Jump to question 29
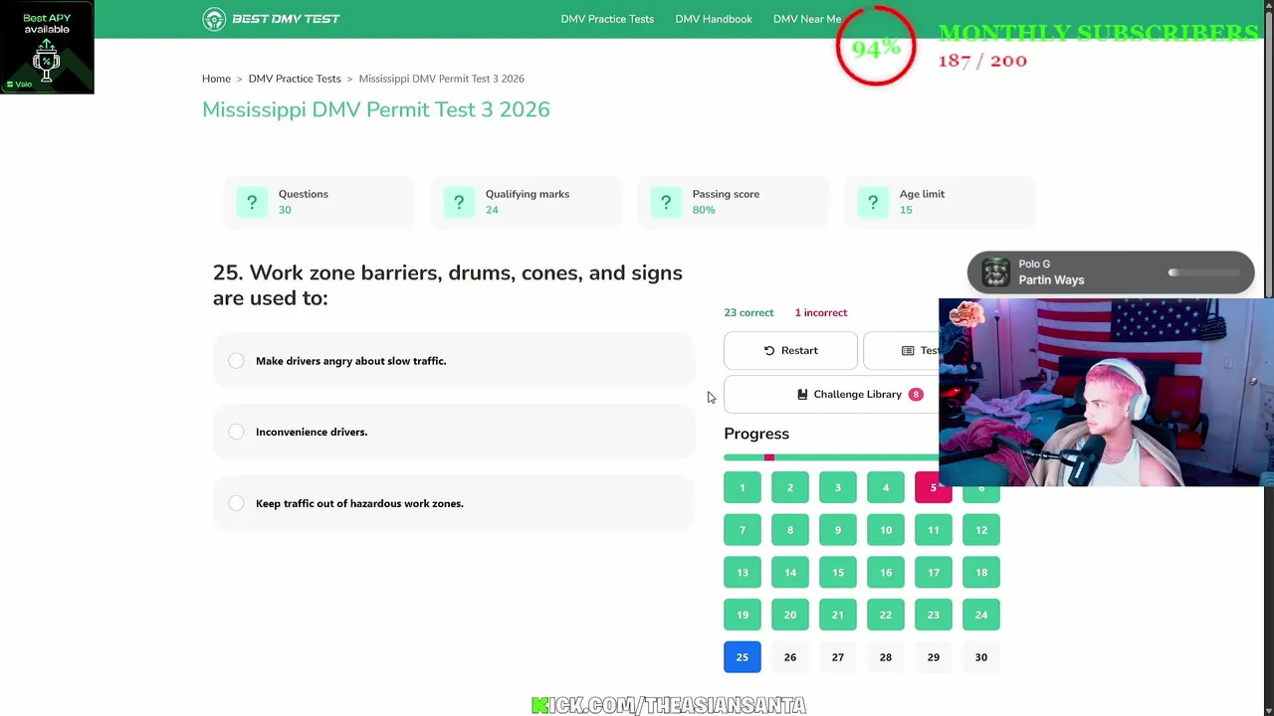 tap(934, 657)
